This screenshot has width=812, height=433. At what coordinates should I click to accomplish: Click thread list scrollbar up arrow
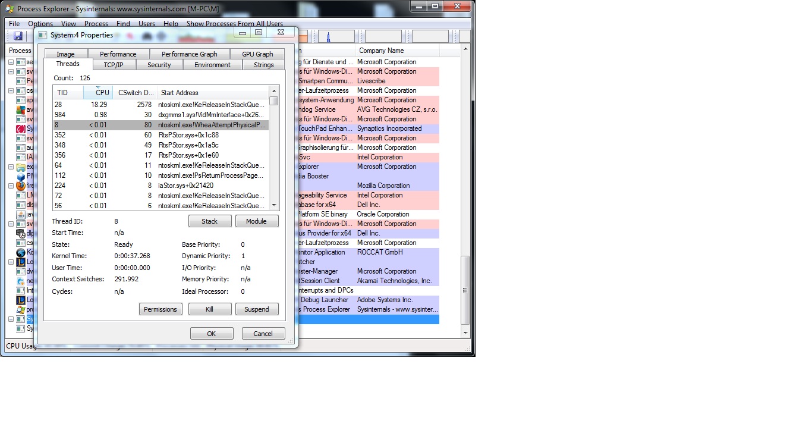click(x=274, y=90)
